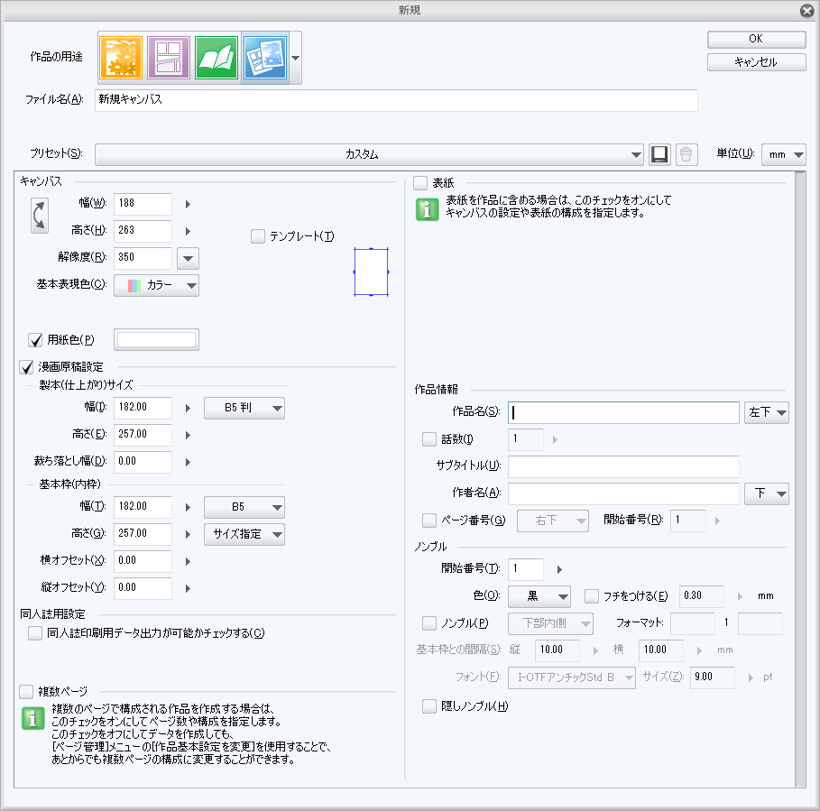This screenshot has width=820, height=811.
Task: Click the canvas 幅(W) value field
Action: tap(143, 204)
